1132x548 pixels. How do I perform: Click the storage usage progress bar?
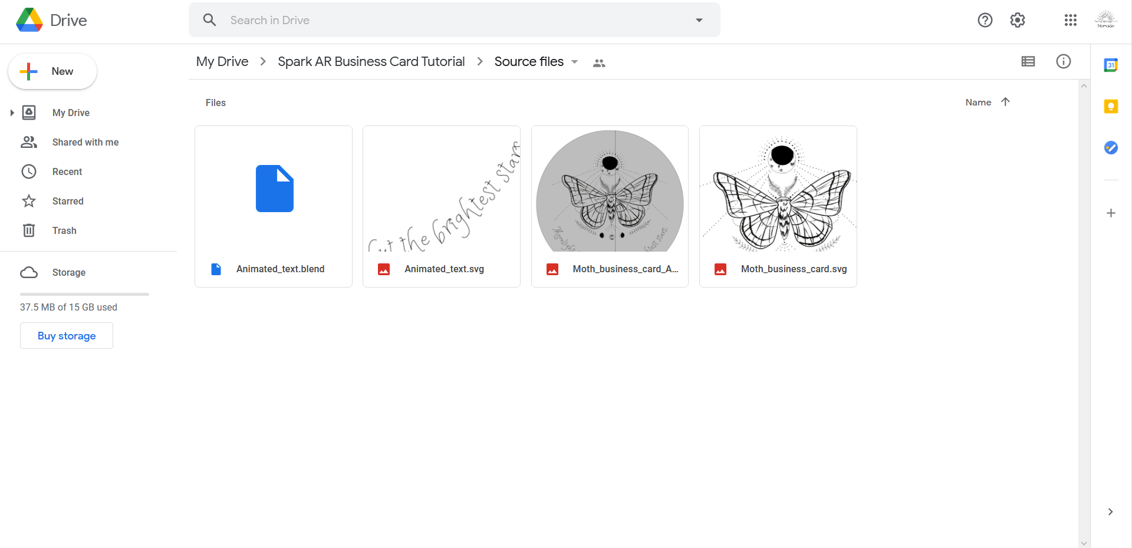[84, 294]
